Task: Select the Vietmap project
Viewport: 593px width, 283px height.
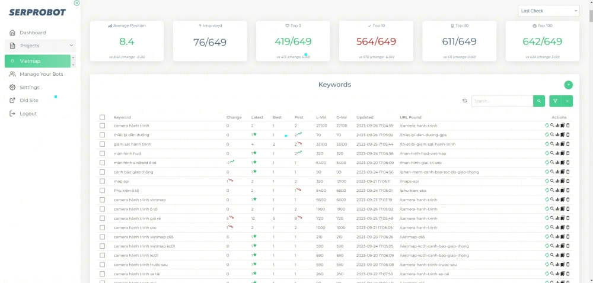Action: [x=37, y=61]
